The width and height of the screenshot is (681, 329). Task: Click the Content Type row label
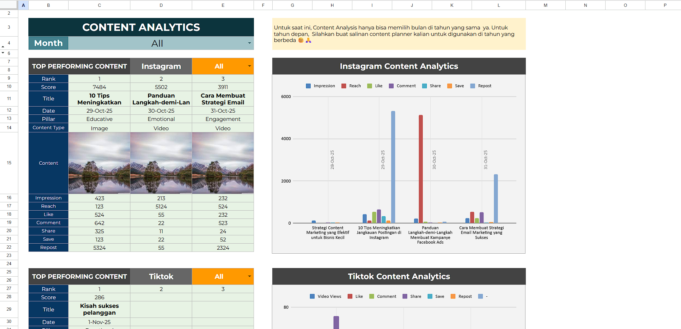click(x=48, y=128)
